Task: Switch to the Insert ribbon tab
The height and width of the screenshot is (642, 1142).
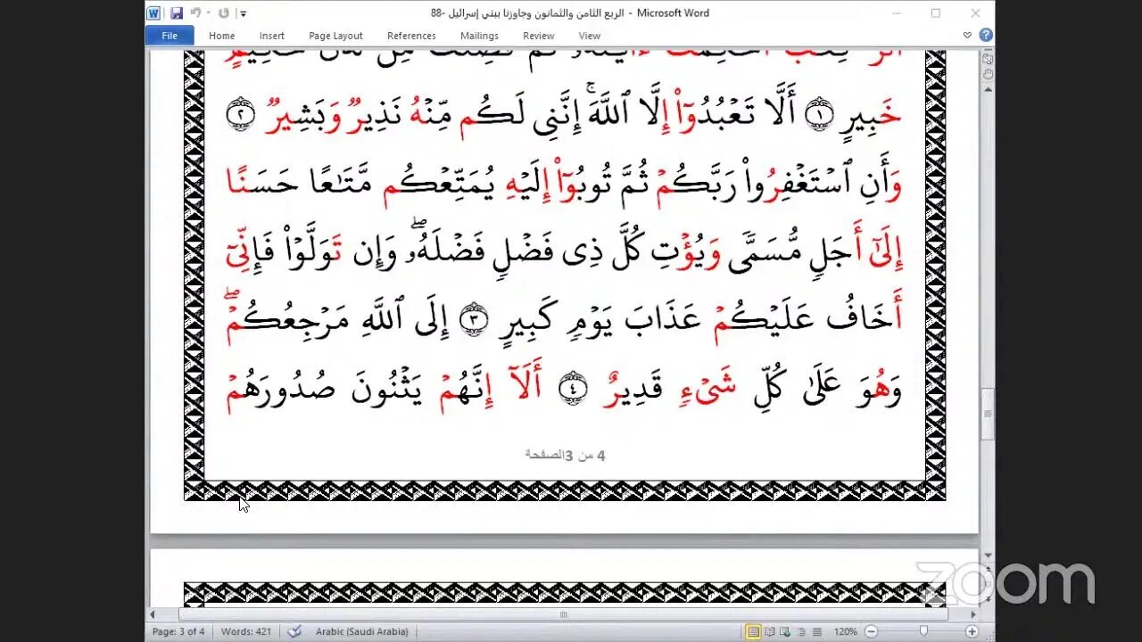Action: [272, 36]
